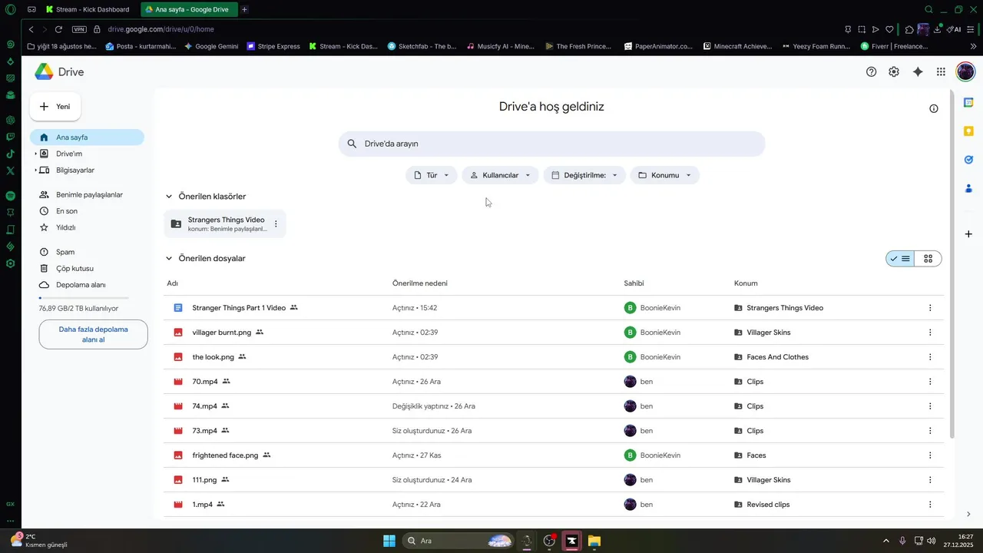Open Spotify icon in browser sidebar

click(x=10, y=196)
